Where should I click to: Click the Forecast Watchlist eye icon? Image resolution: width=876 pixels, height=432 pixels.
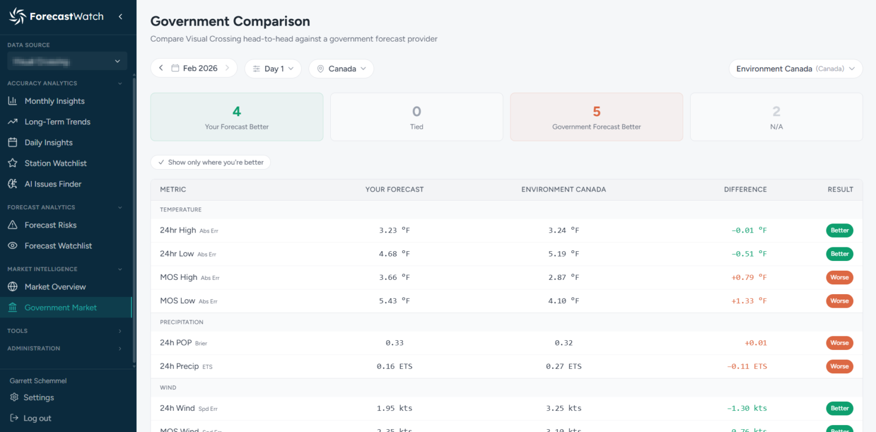(x=13, y=246)
